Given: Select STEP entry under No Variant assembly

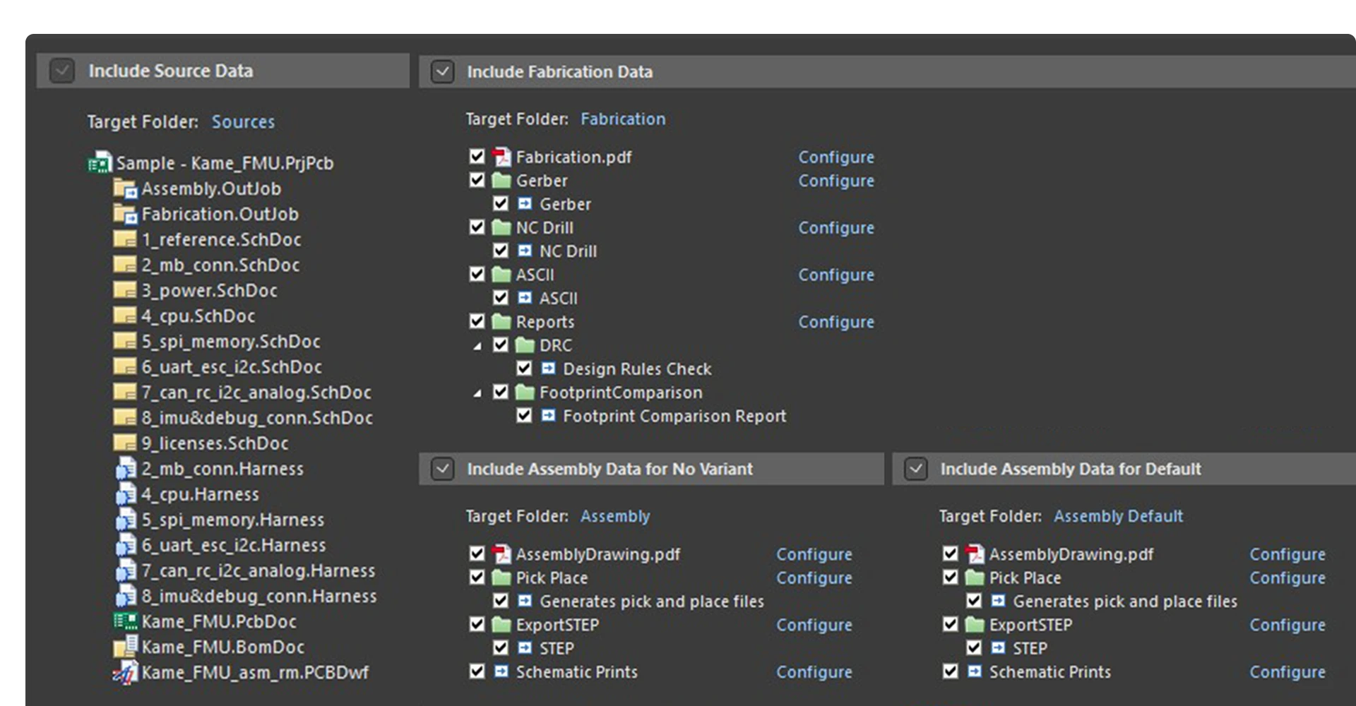Looking at the screenshot, I should point(557,648).
